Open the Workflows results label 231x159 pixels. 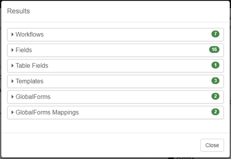pos(30,35)
